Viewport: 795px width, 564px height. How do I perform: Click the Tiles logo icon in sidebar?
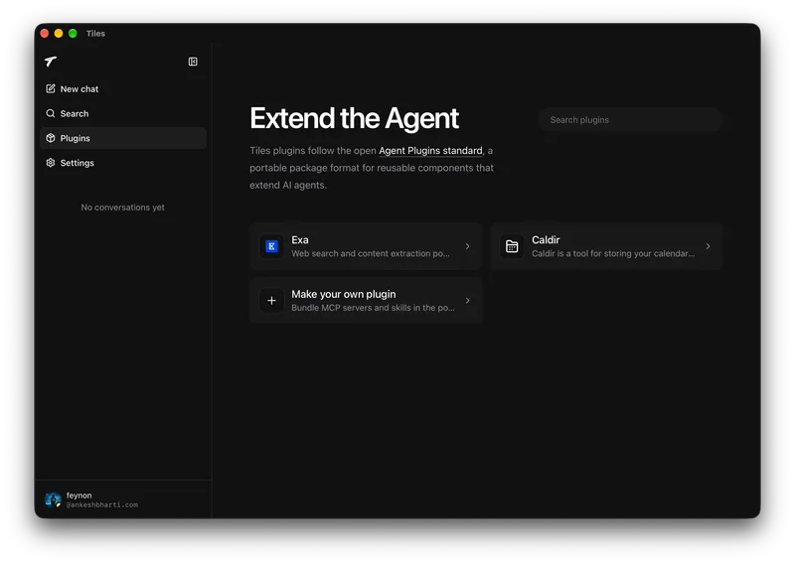(x=51, y=62)
